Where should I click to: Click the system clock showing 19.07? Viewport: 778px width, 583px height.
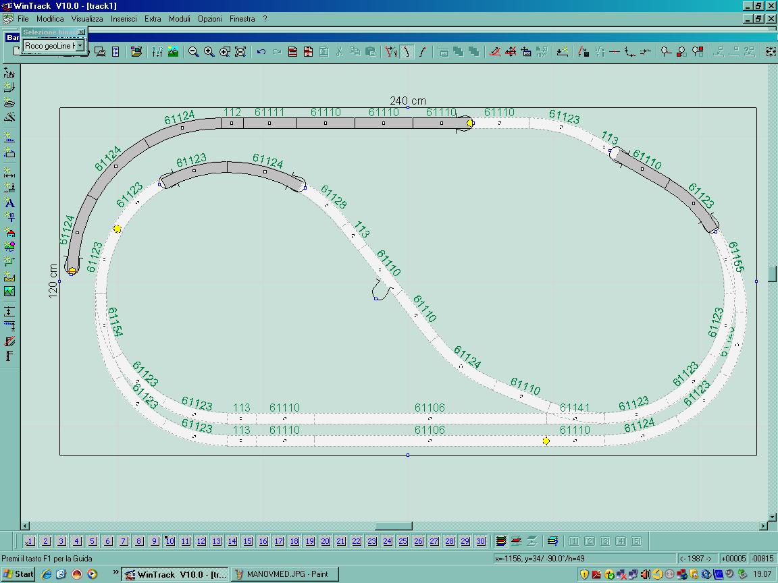click(x=762, y=575)
